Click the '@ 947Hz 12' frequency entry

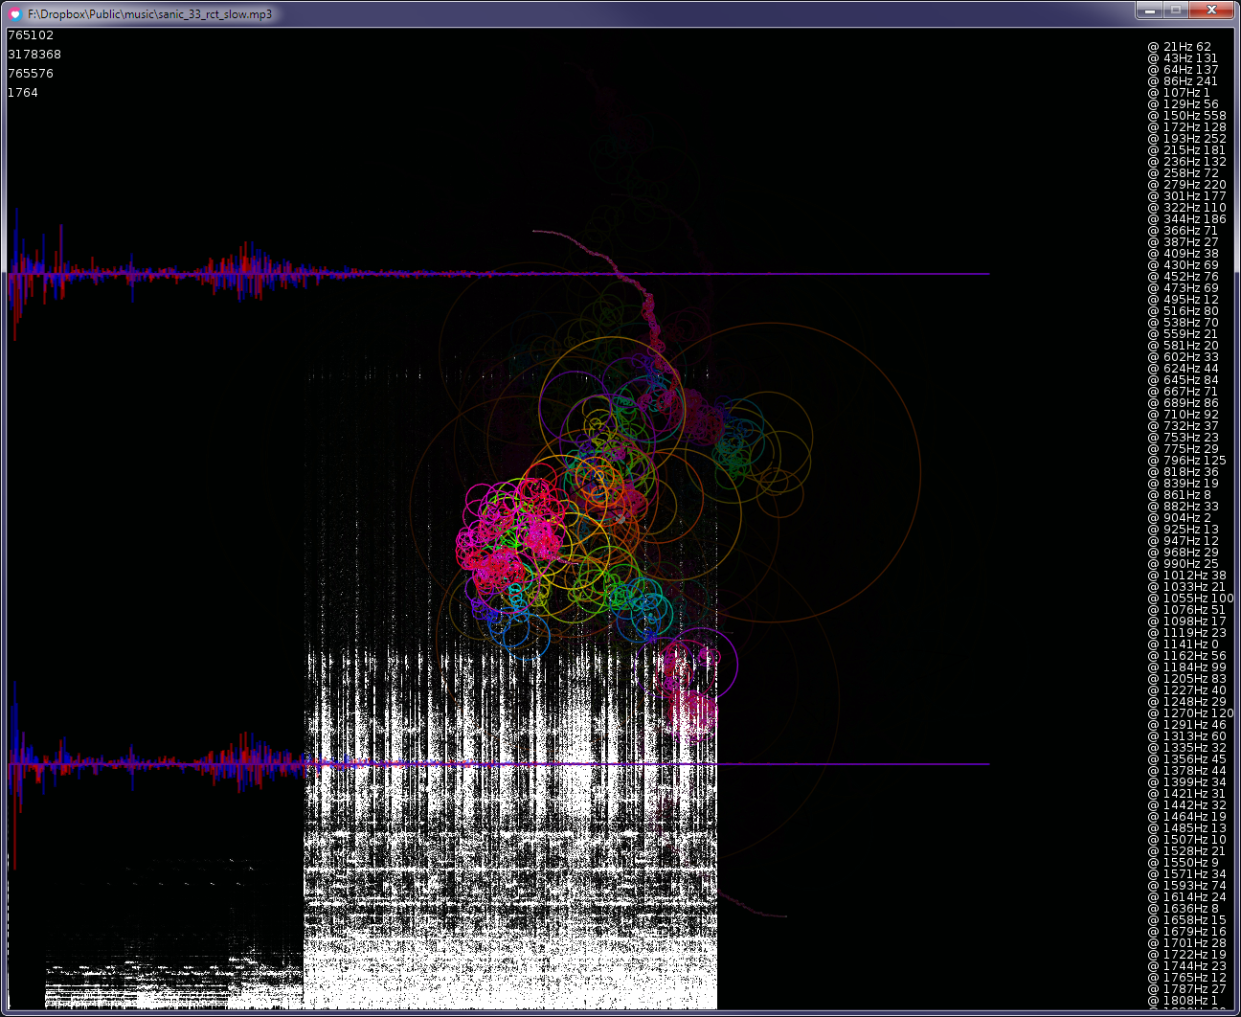1184,541
